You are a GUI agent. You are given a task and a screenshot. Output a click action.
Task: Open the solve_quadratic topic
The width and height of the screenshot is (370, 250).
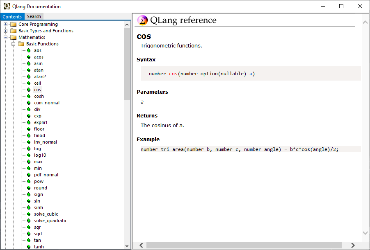pos(50,221)
